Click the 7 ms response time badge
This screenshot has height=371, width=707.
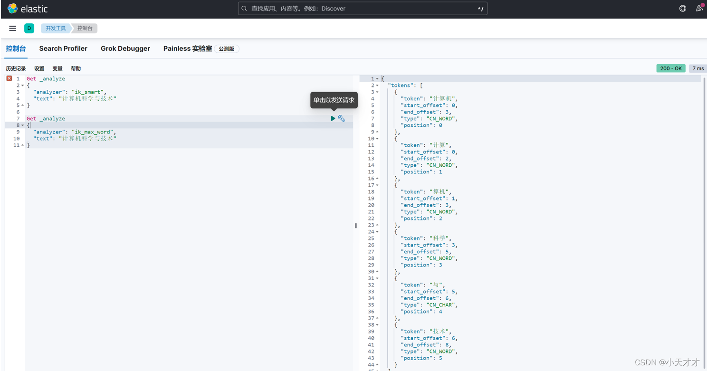tap(697, 68)
